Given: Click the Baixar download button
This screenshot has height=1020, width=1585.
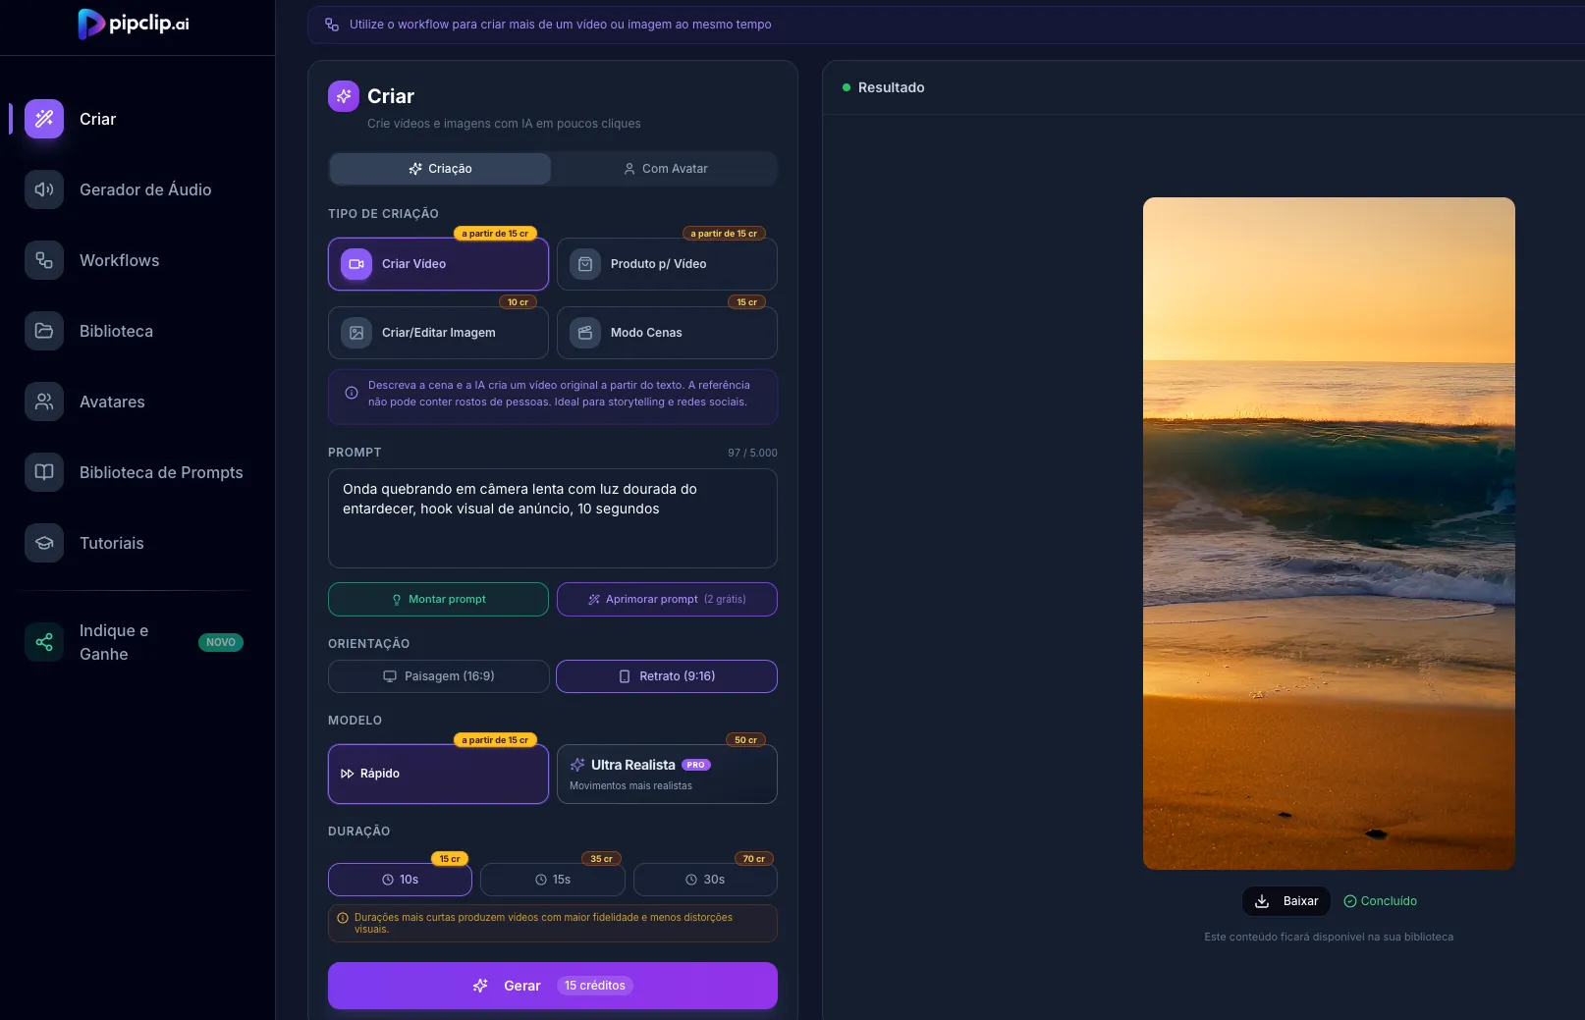Looking at the screenshot, I should coord(1286,901).
